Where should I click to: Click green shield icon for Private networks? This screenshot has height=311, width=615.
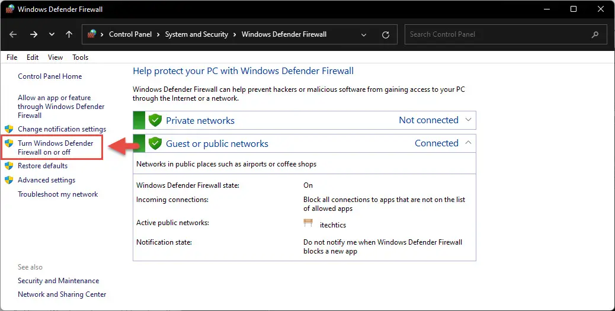point(155,120)
